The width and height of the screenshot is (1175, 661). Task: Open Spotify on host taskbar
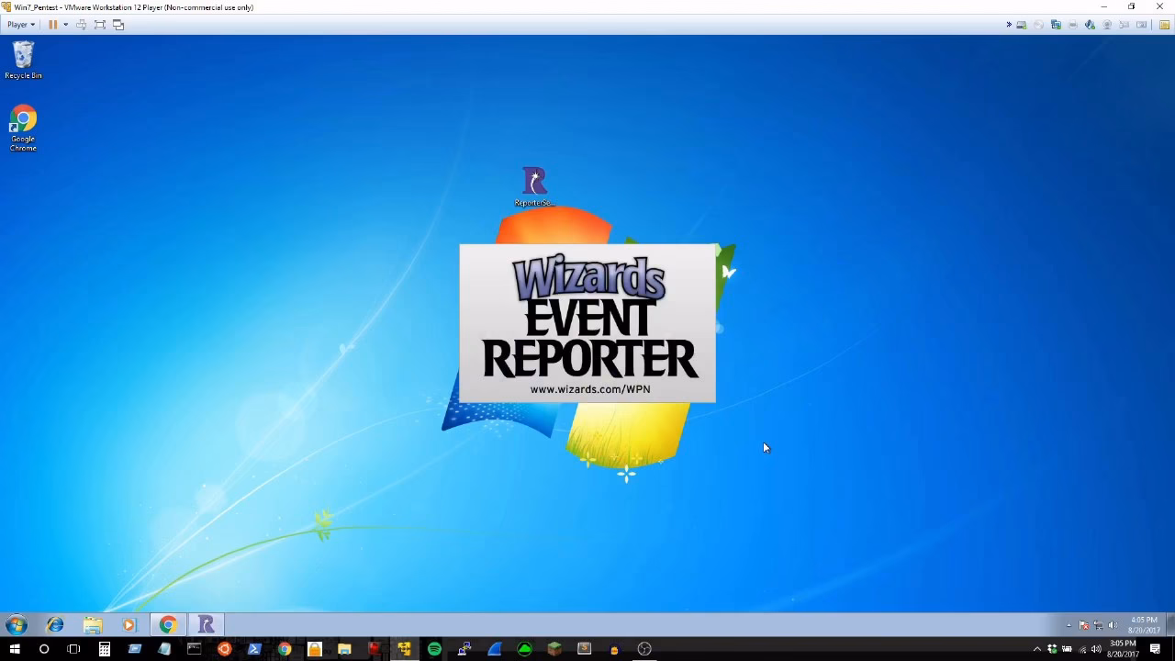[434, 649]
